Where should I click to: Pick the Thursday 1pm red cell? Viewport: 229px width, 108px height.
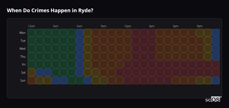click(135, 57)
